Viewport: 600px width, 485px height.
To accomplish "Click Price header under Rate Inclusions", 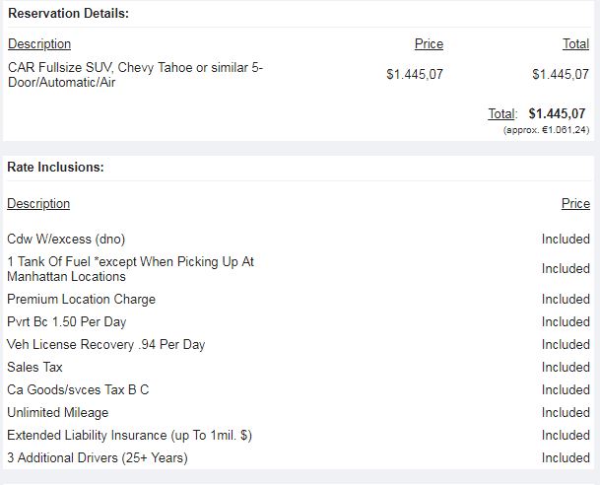I will (x=575, y=204).
